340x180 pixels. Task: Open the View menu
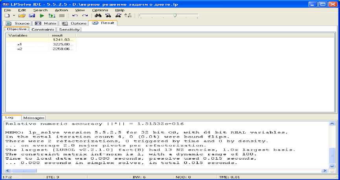[x=80, y=10]
